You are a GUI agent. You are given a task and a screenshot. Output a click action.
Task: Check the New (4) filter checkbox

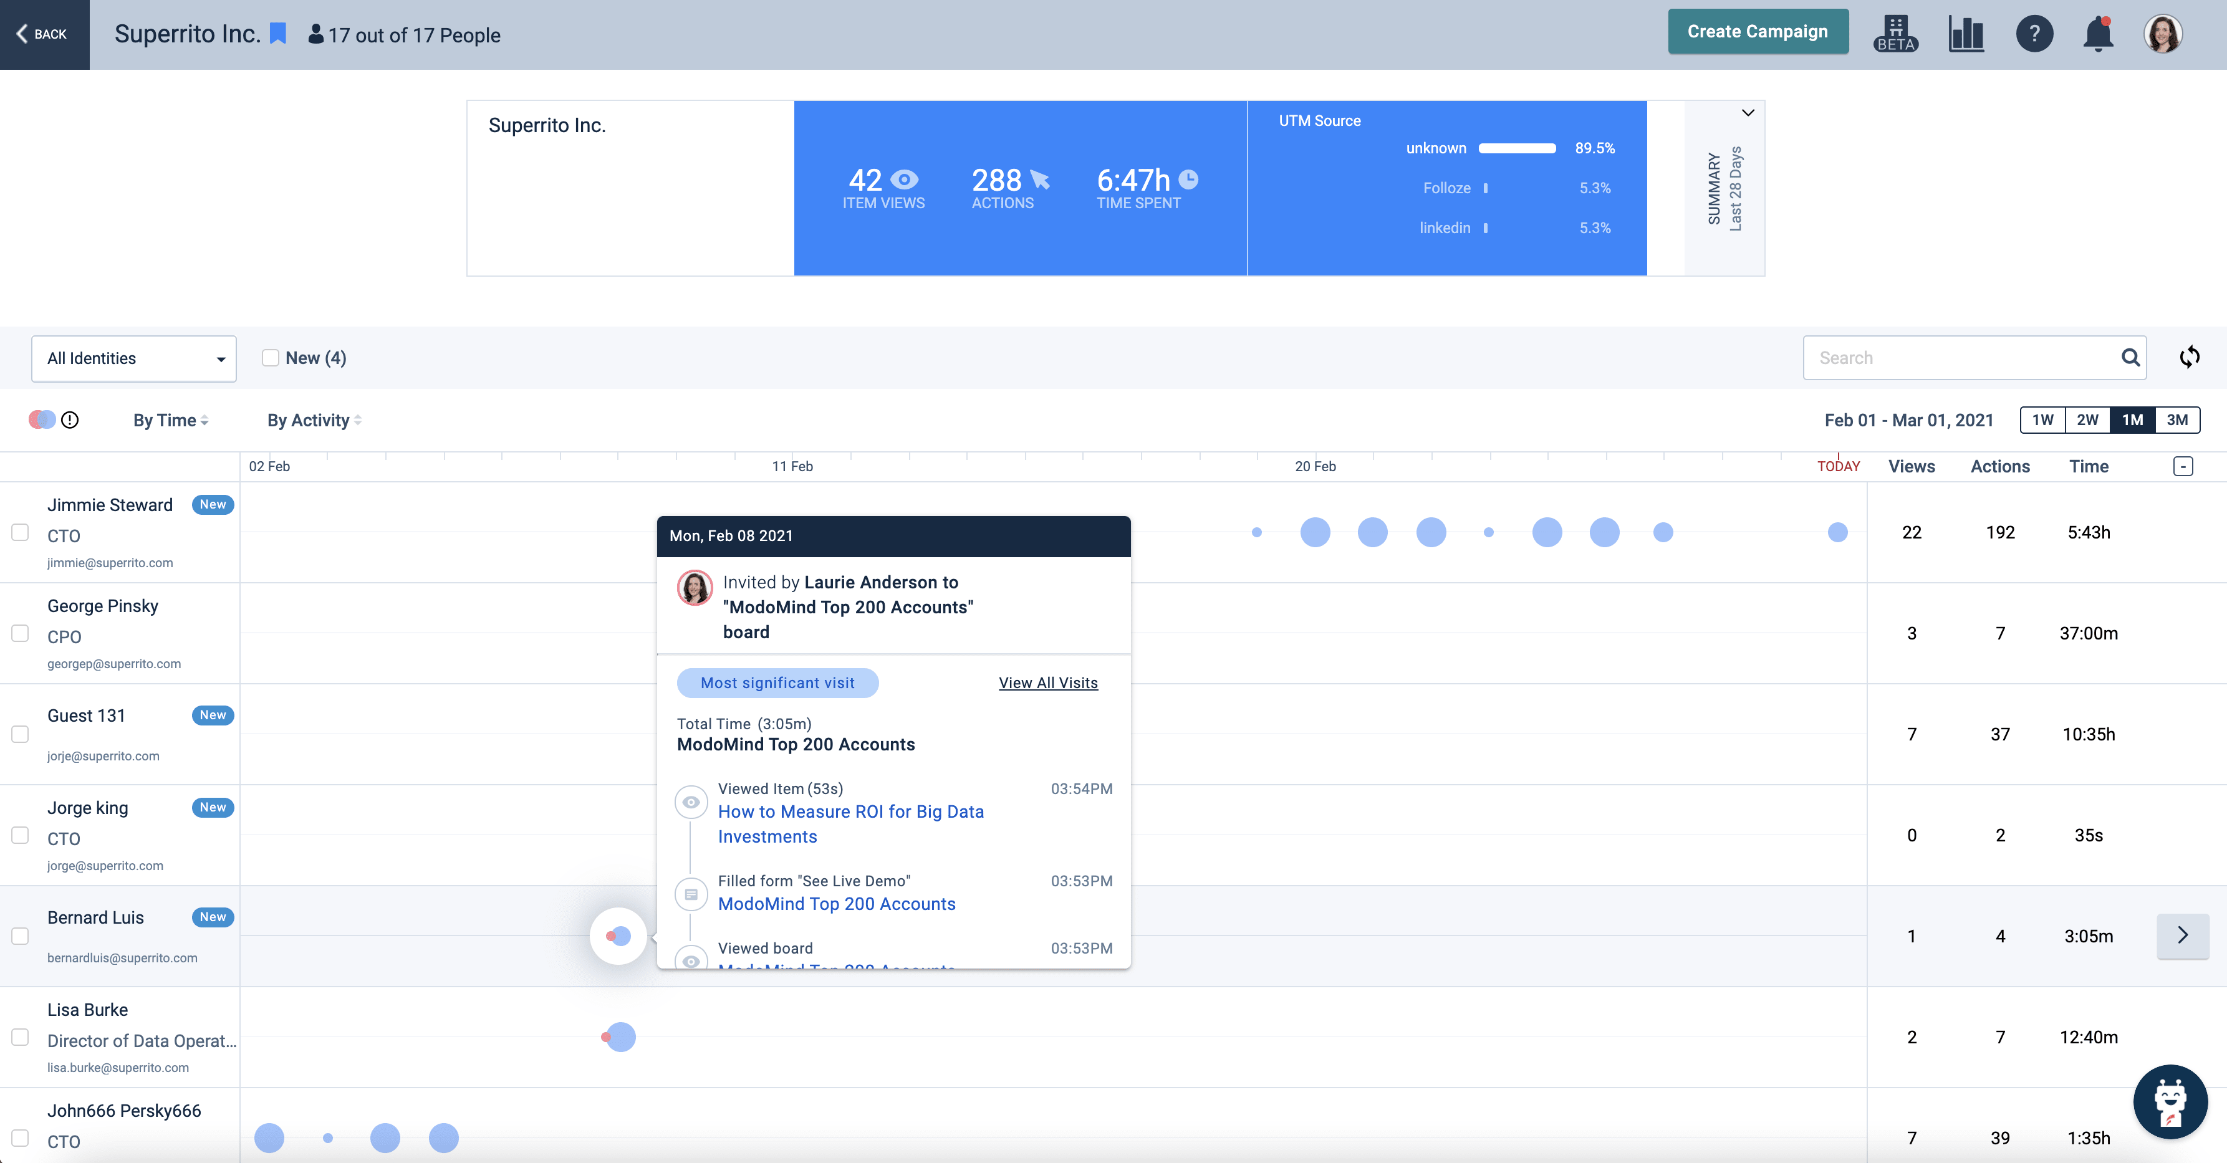(271, 358)
